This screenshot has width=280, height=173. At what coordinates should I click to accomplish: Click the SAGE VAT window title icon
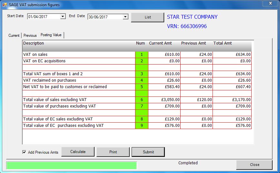tap(5, 5)
